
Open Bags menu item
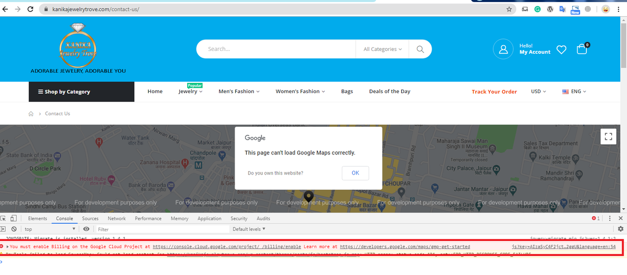point(347,91)
